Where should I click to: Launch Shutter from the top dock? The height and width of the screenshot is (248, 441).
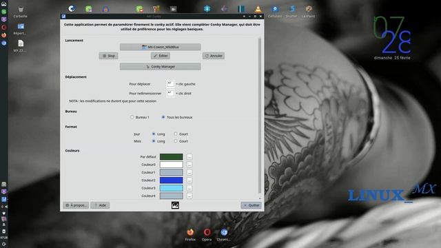(x=291, y=11)
